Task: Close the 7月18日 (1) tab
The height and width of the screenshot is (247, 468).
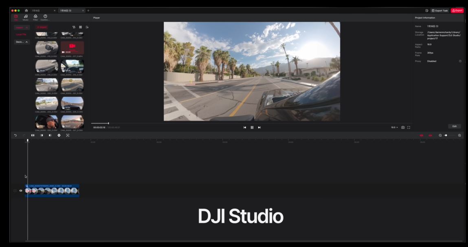Action: click(x=83, y=11)
